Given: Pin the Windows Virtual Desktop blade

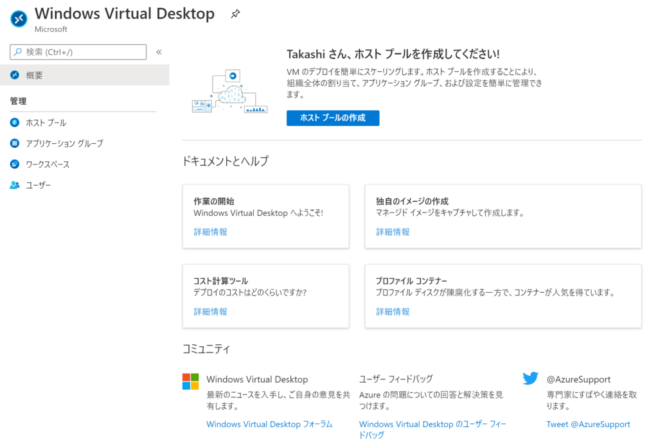Looking at the screenshot, I should point(235,14).
